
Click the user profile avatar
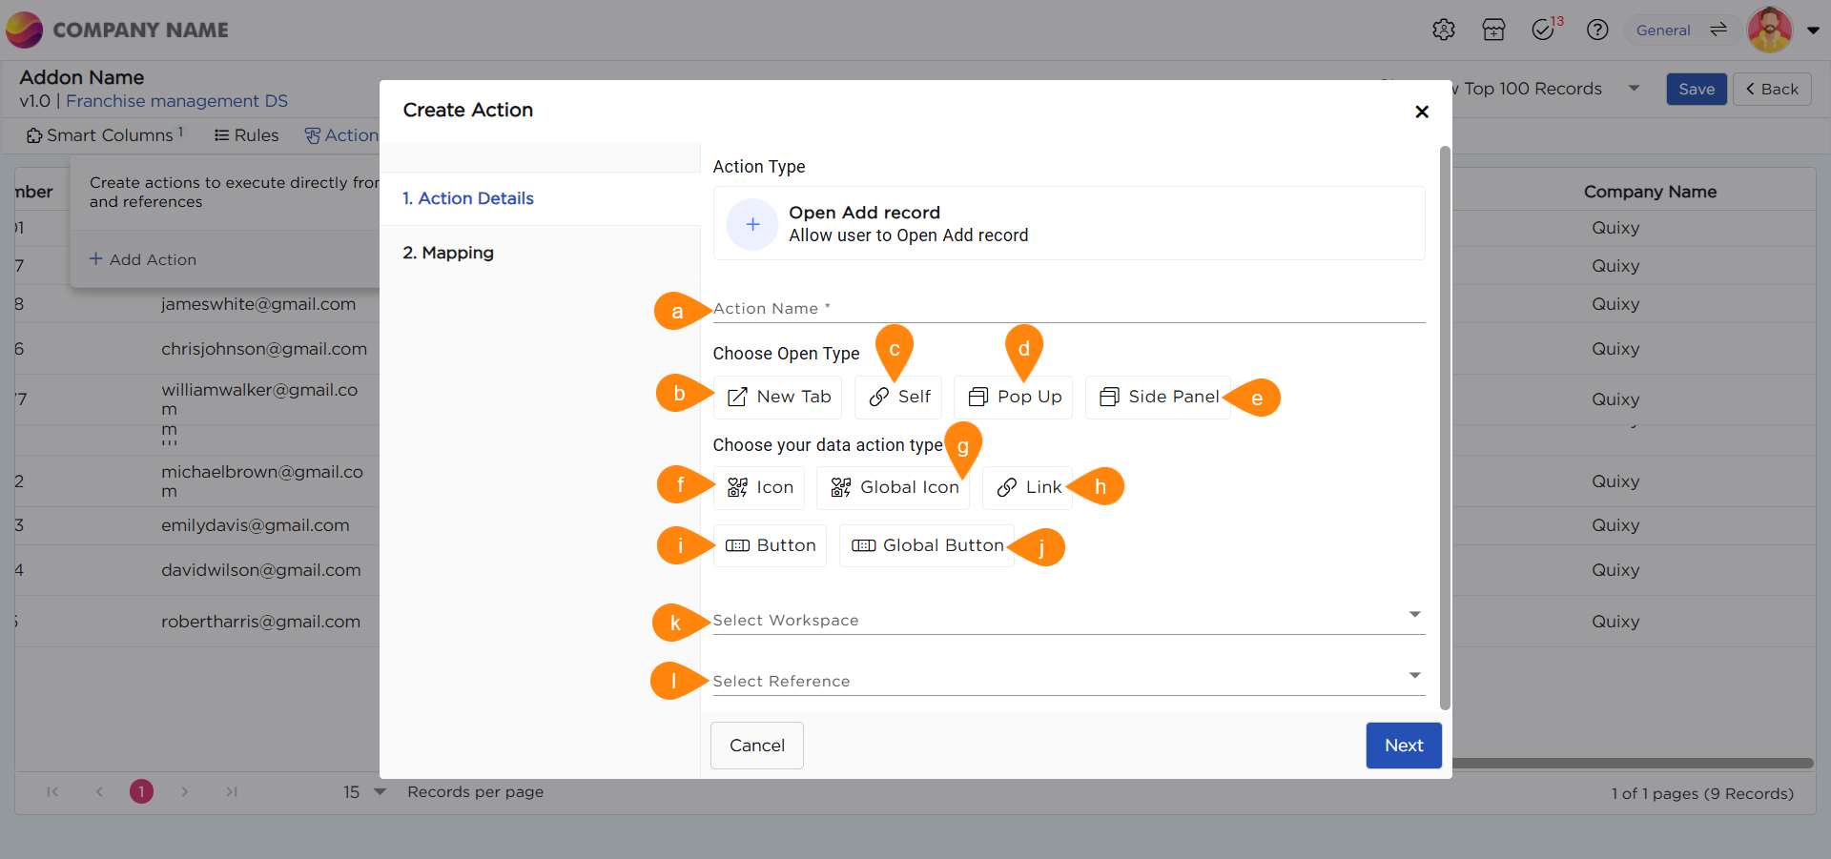pyautogui.click(x=1769, y=30)
